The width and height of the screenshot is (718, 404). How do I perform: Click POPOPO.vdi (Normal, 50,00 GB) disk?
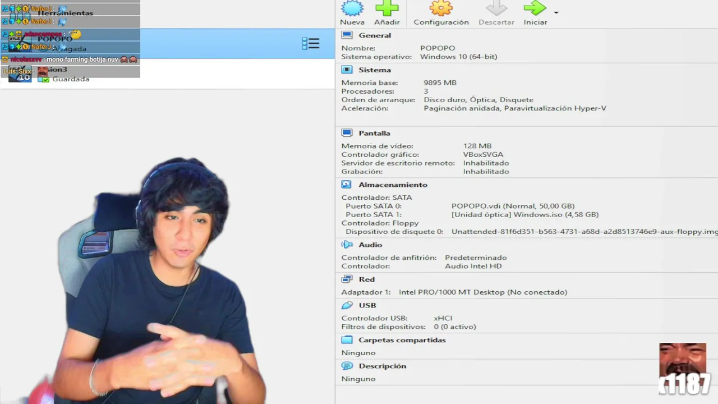click(x=513, y=206)
